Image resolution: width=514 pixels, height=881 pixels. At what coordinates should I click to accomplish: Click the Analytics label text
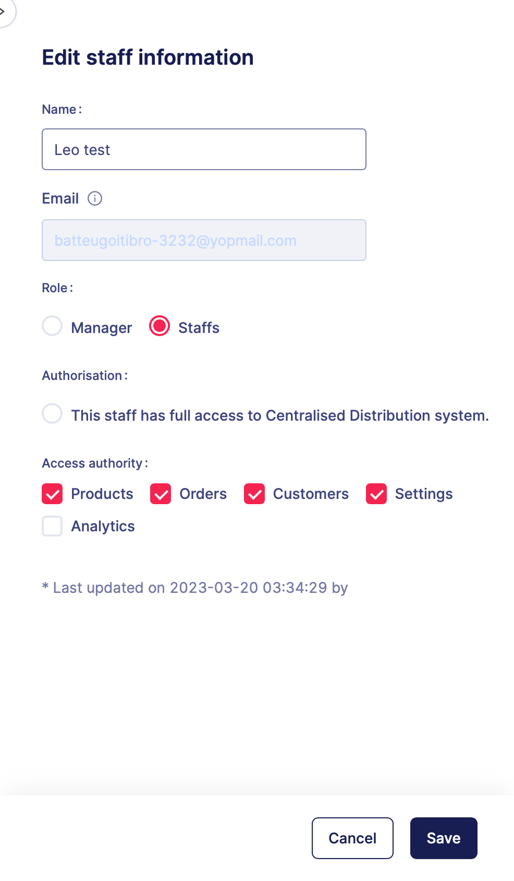coord(103,526)
